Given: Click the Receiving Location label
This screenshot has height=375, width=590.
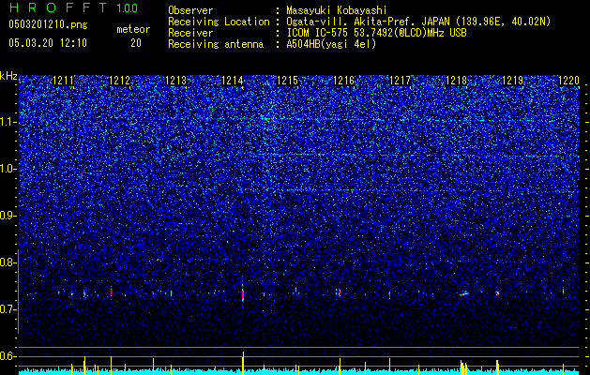Looking at the screenshot, I should 219,22.
